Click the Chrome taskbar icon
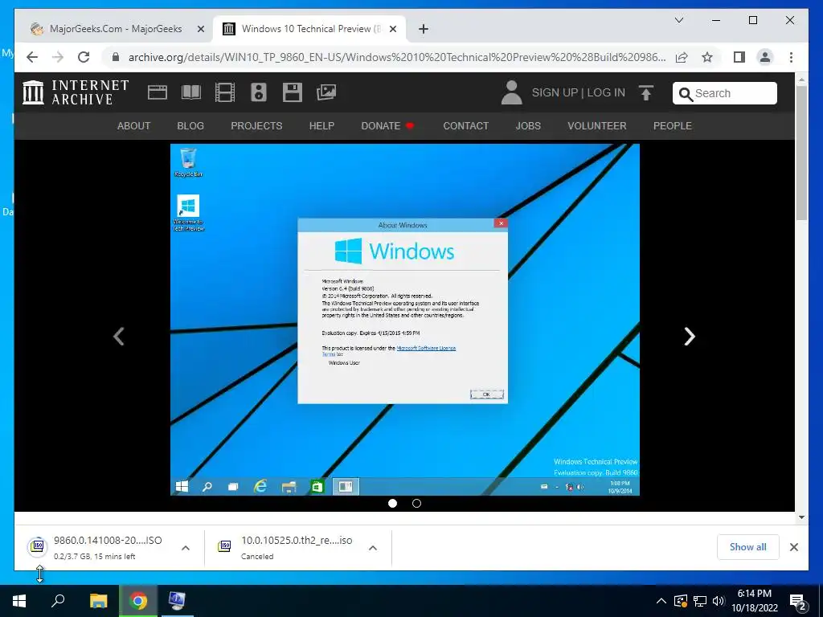The image size is (823, 617). pos(138,601)
